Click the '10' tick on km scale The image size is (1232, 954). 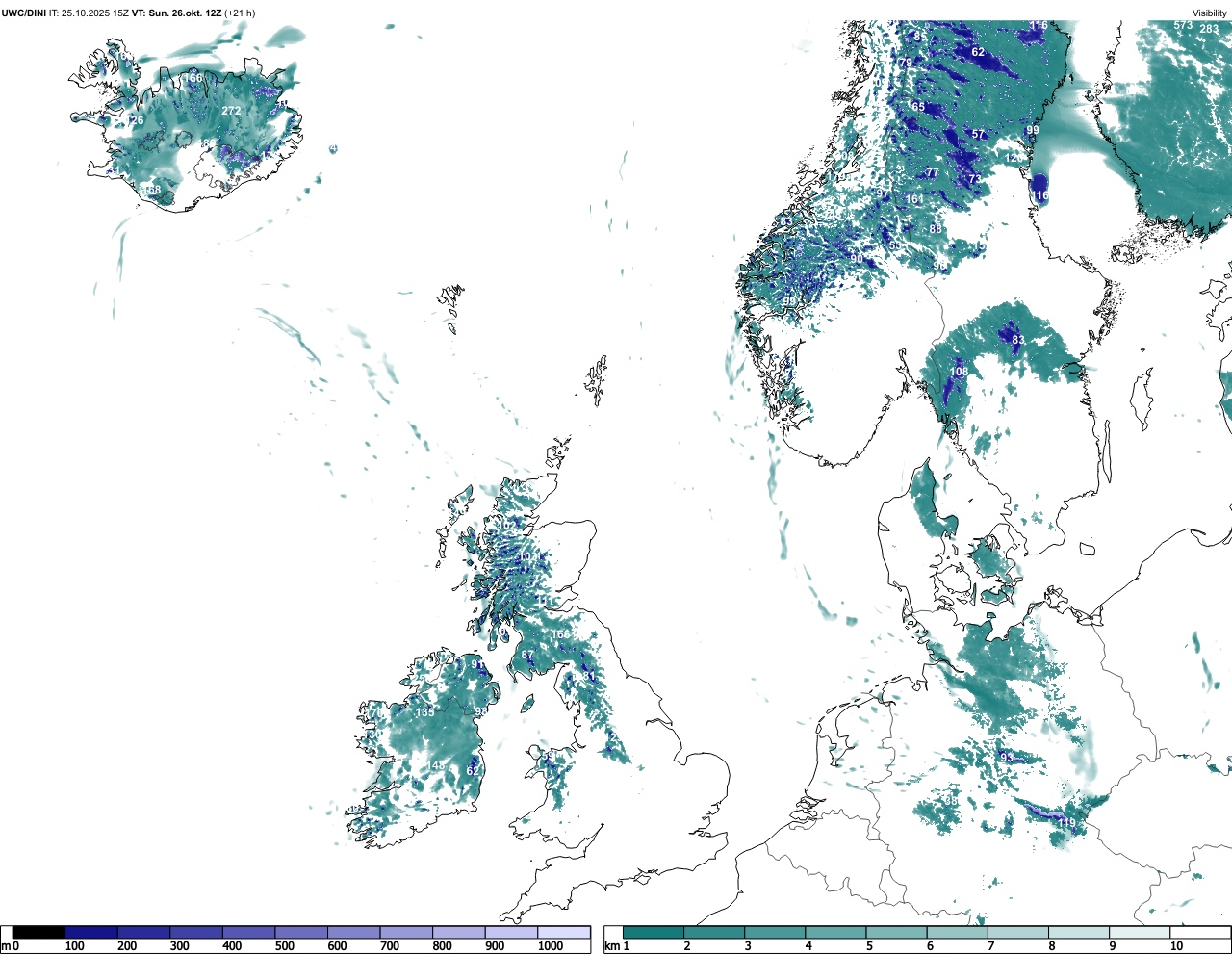coord(1176,946)
